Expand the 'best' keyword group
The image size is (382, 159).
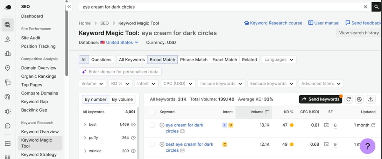(x=85, y=125)
